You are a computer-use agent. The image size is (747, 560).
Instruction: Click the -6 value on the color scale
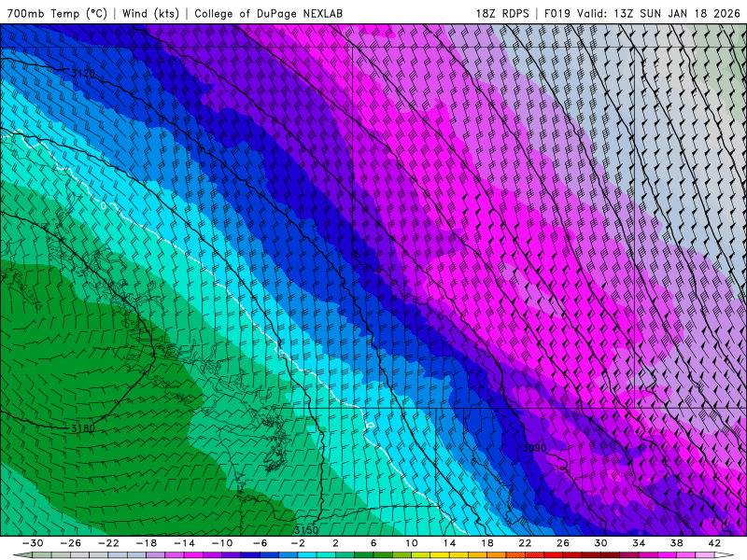(261, 543)
